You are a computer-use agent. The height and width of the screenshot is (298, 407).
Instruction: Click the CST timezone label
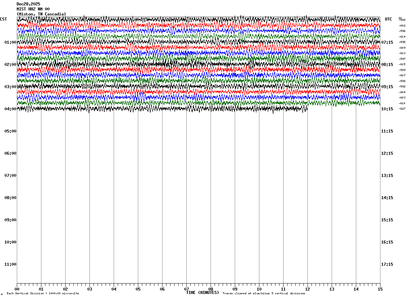3,19
